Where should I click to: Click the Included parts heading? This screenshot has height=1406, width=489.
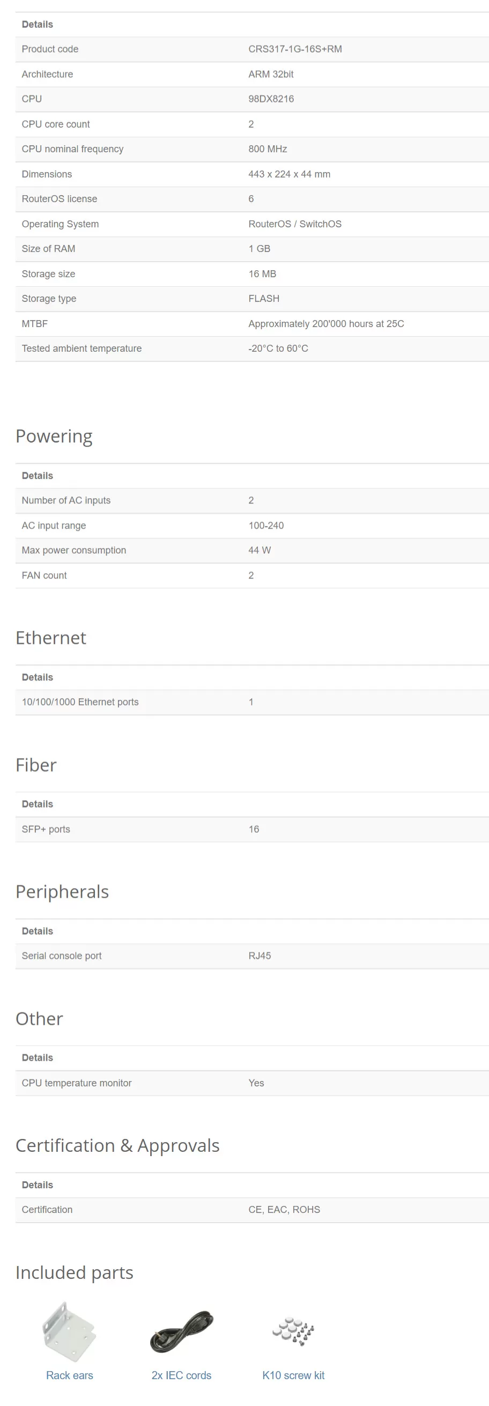point(74,1273)
